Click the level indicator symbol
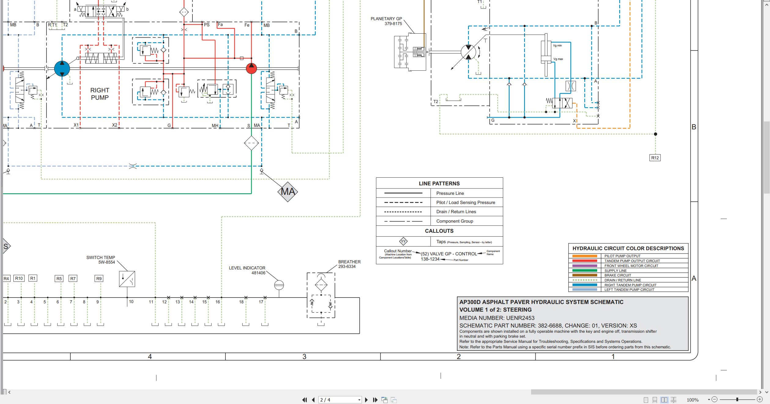The height and width of the screenshot is (404, 770). click(279, 285)
